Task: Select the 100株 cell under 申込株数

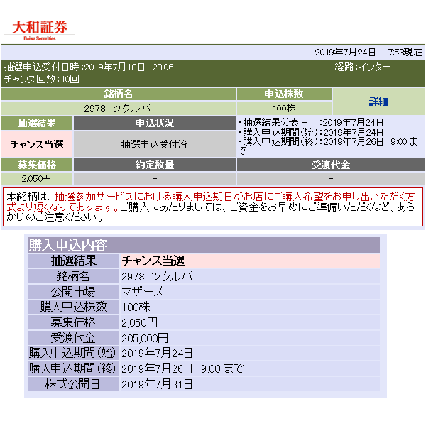Action: (x=284, y=109)
